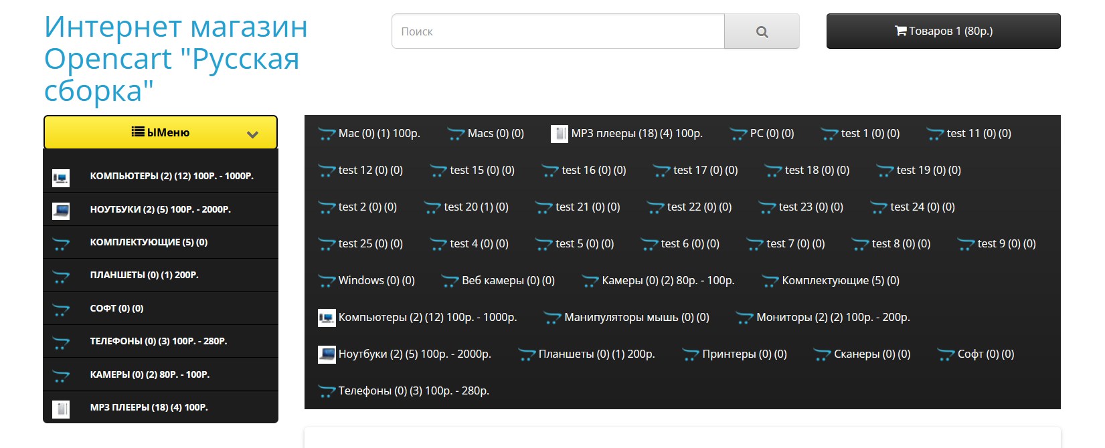The image size is (1105, 448).
Task: Select Планшеты in the sidebar menu
Action: pyautogui.click(x=144, y=275)
